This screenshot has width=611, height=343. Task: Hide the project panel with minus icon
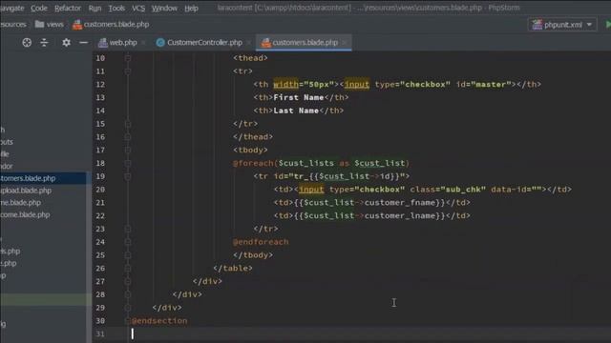[83, 42]
